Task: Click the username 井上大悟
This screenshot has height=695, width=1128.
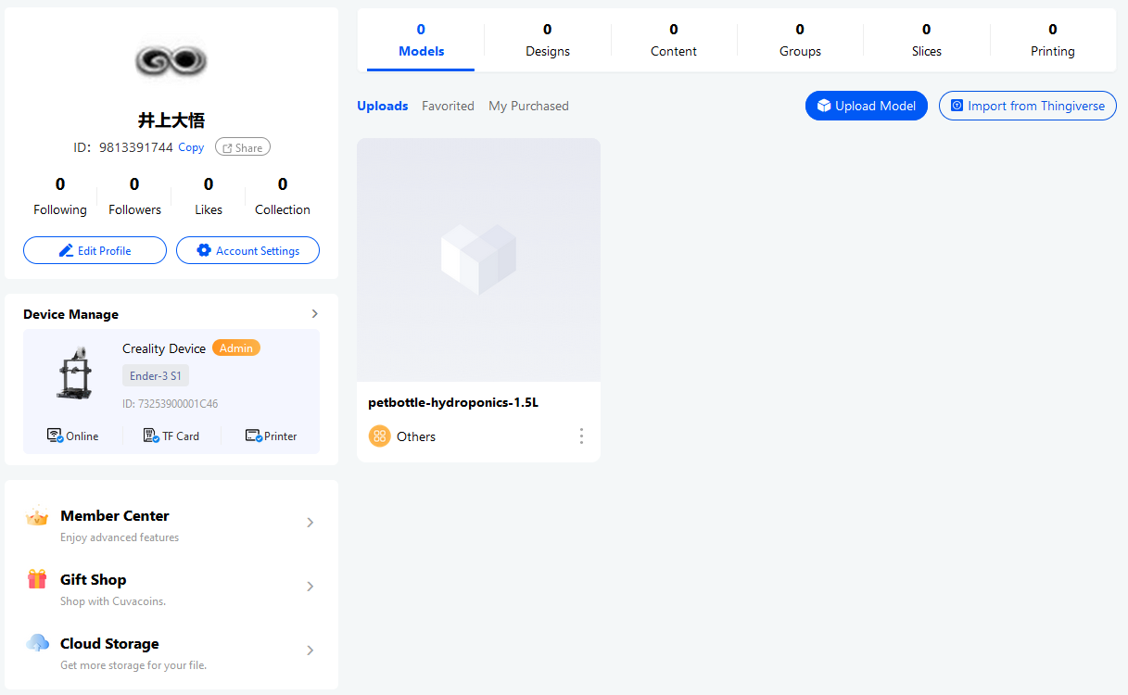Action: [171, 120]
